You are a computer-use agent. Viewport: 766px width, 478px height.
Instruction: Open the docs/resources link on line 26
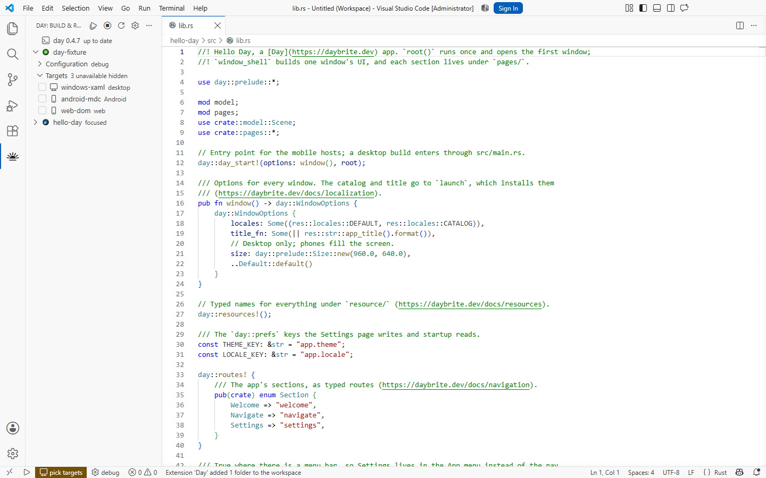[470, 304]
